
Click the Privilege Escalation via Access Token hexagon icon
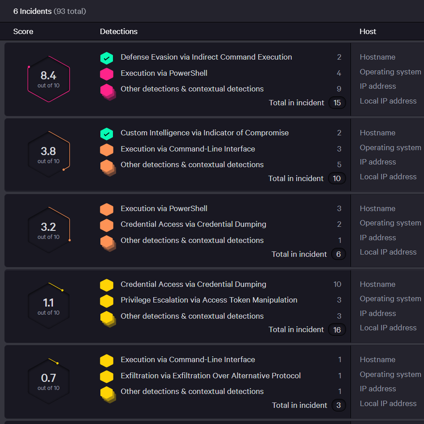click(107, 300)
